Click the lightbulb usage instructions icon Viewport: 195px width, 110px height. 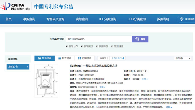pyautogui.click(x=182, y=19)
